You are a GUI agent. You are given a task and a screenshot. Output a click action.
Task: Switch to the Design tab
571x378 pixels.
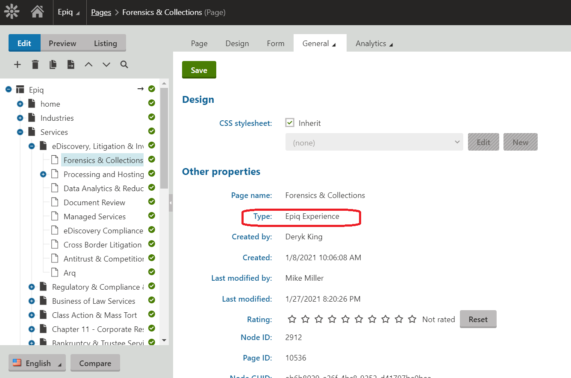(237, 43)
